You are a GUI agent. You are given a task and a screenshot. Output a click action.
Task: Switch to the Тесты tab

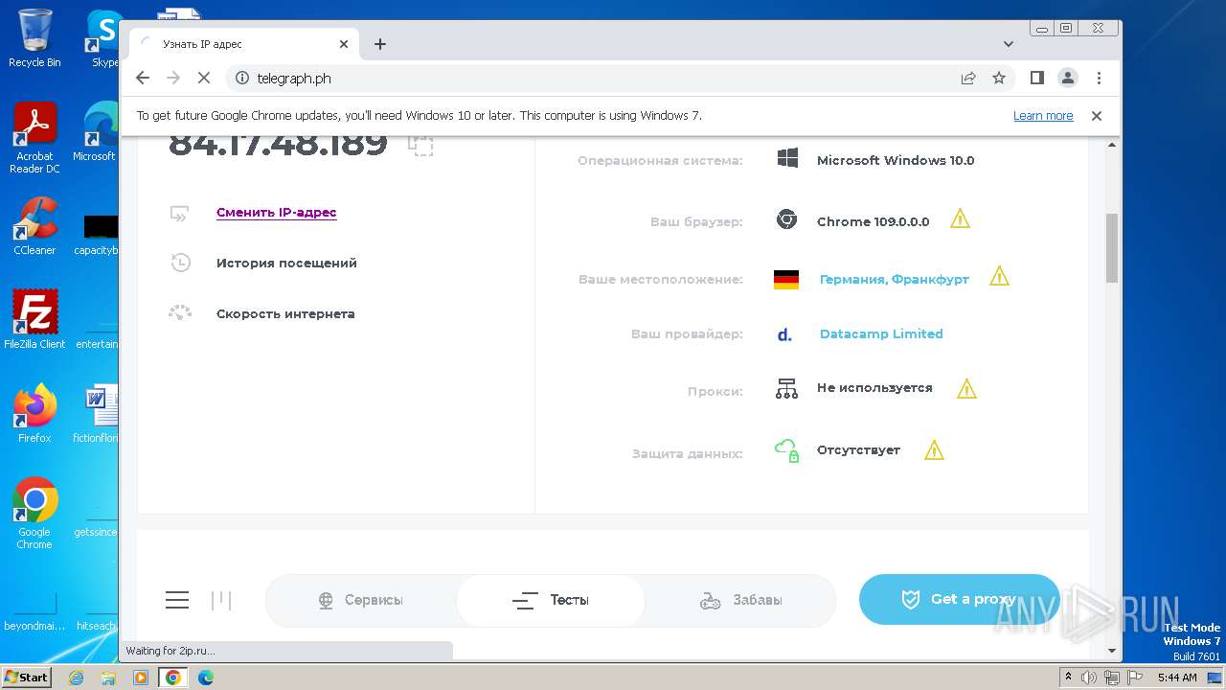pos(551,600)
